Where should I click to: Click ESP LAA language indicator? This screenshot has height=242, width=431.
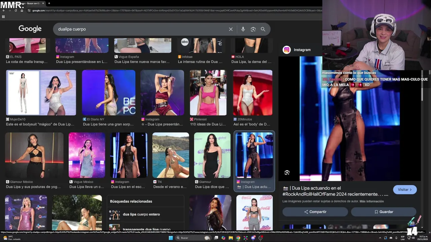coord(403,238)
